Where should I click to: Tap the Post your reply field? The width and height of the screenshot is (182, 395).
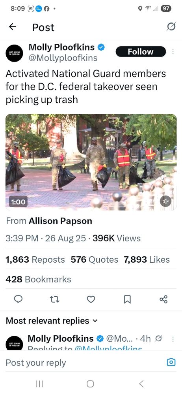(83, 363)
